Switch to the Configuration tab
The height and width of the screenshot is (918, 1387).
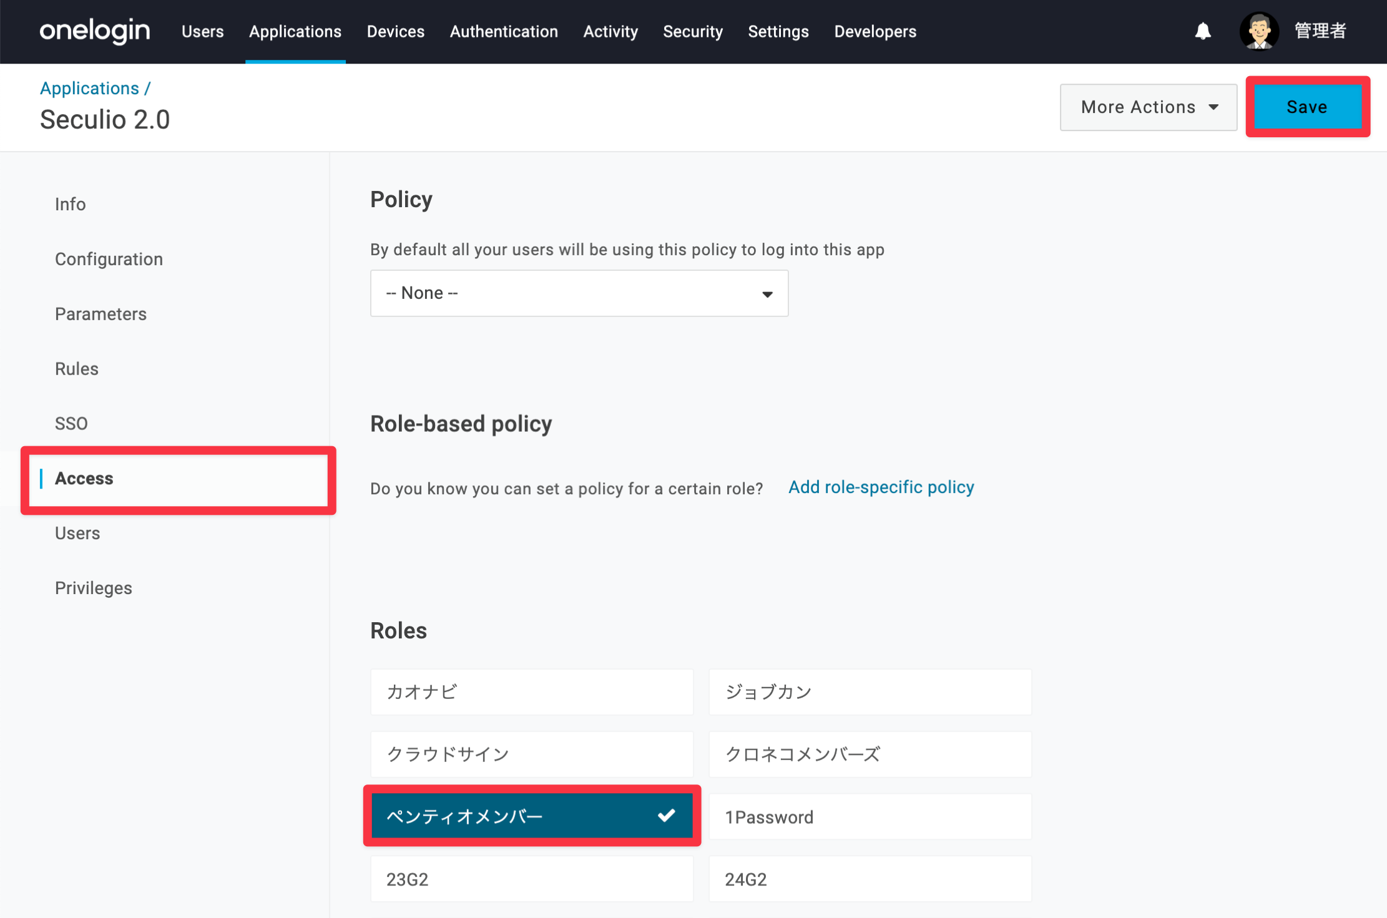109,259
